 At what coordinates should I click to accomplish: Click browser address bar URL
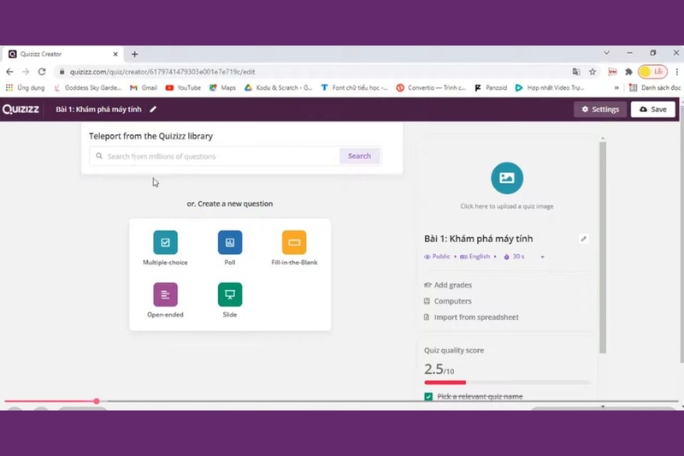click(162, 72)
